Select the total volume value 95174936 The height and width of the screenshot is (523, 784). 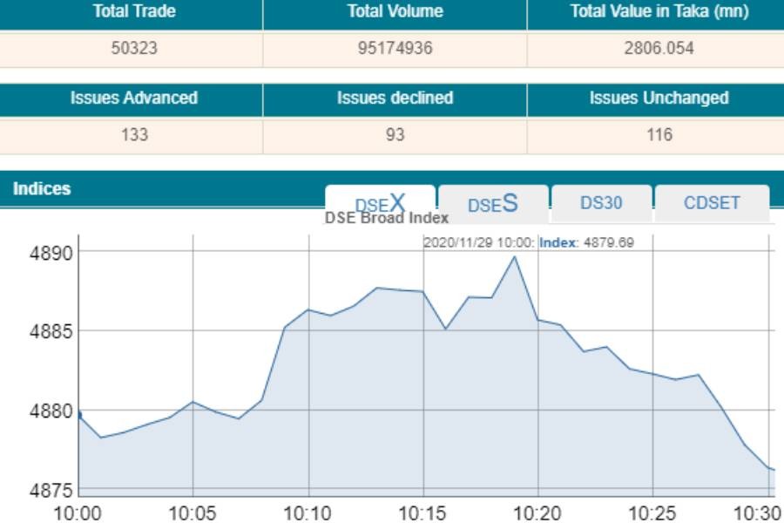coord(395,49)
